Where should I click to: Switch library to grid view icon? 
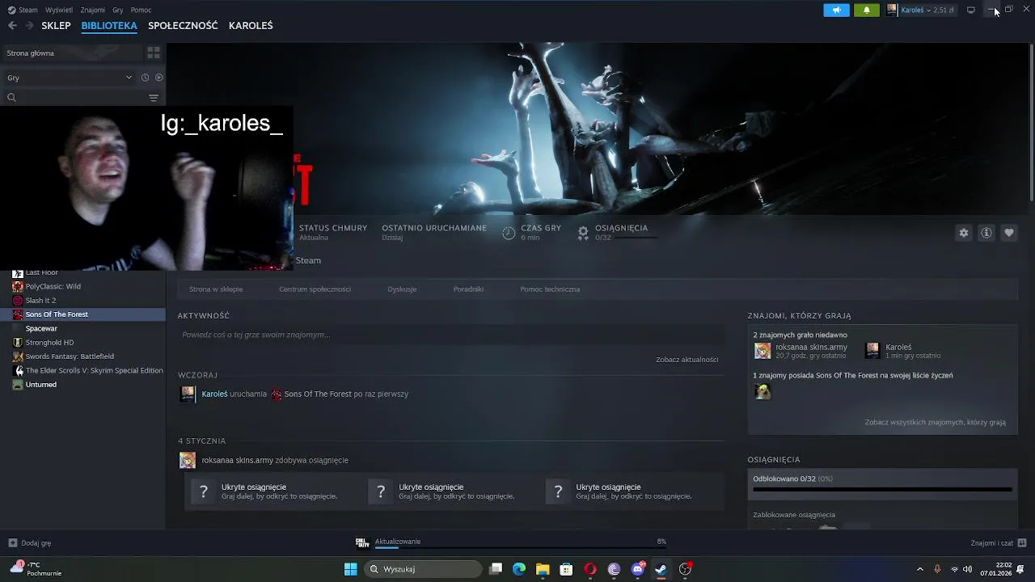(x=154, y=53)
